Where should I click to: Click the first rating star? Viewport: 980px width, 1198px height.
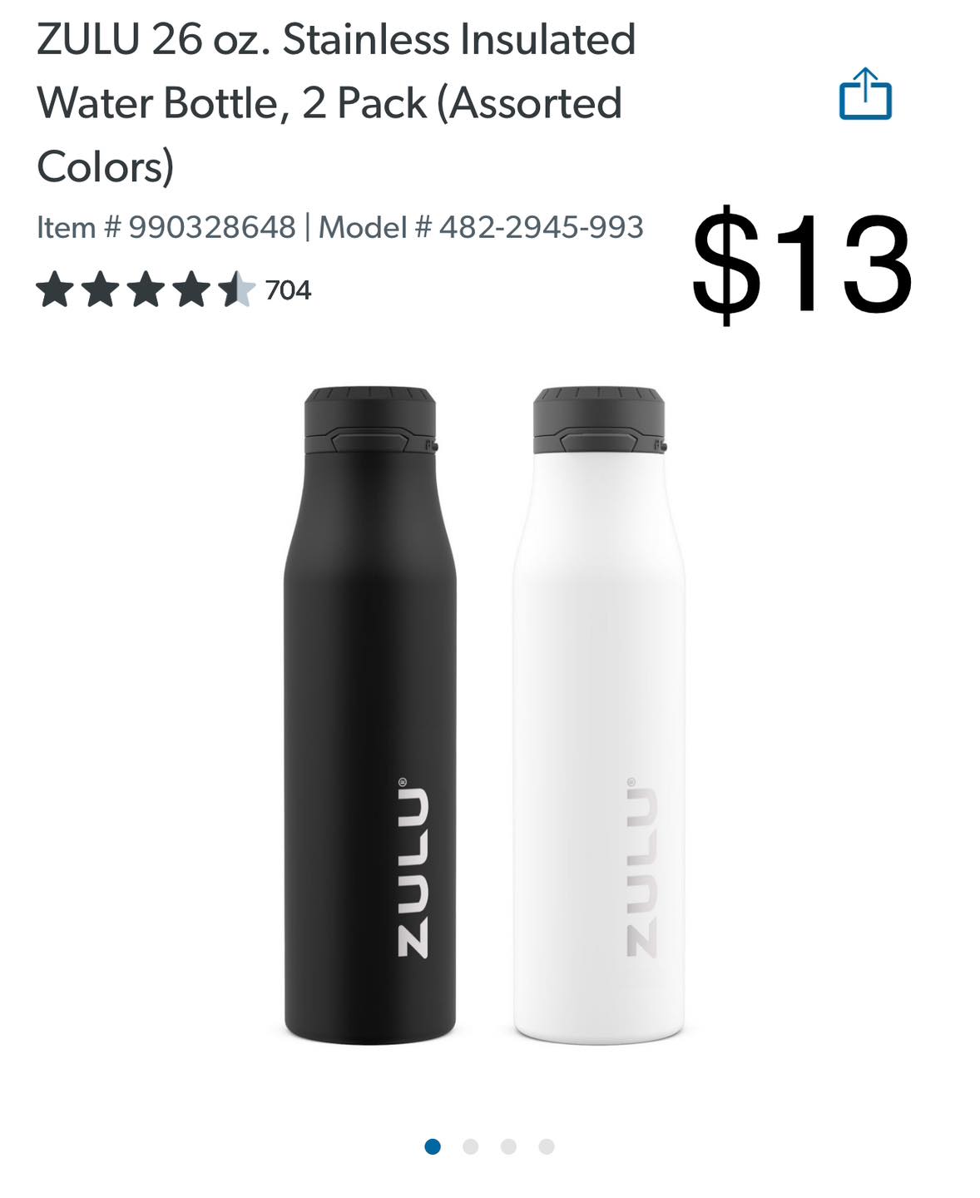(55, 290)
